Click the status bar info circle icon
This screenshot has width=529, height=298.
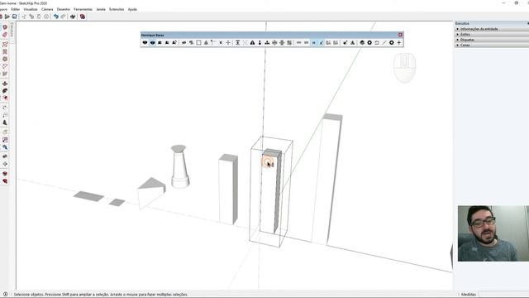pyautogui.click(x=6, y=295)
